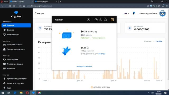Switch chart to РЕШЕНИЯ view

[x=148, y=41]
